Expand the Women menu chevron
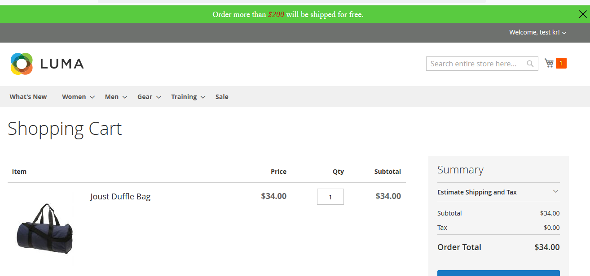 [92, 97]
